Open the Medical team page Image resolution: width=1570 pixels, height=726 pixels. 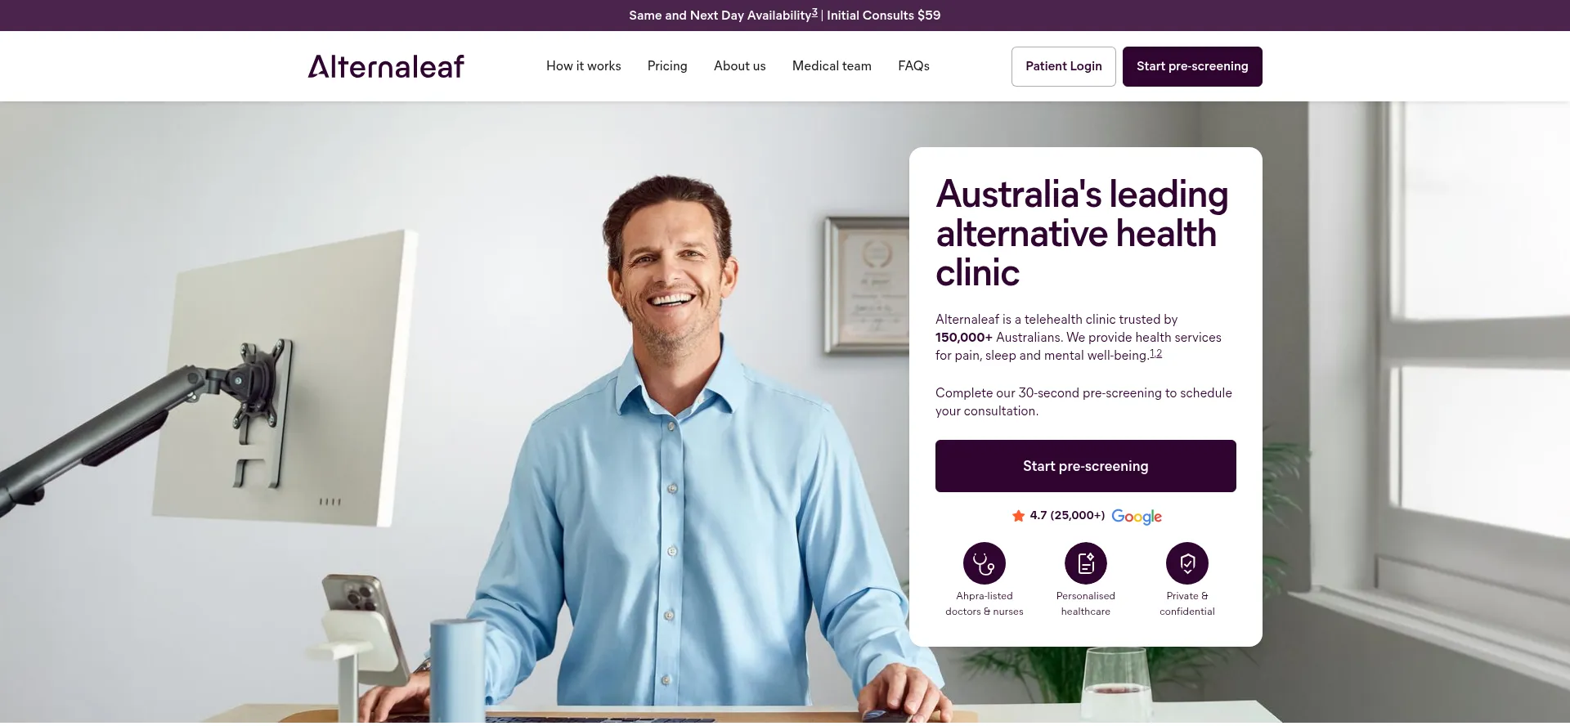[x=832, y=66]
